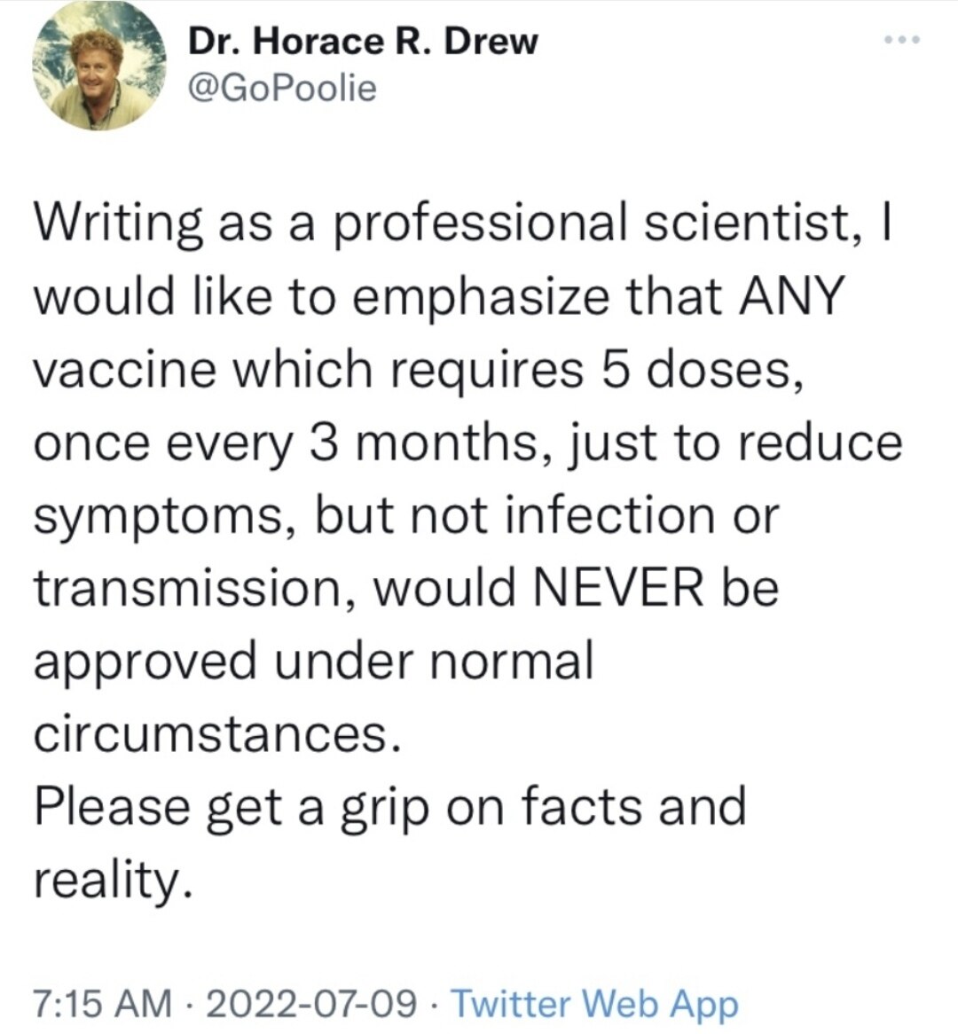Open the Dr. Horace R. Drew display name
958x1034 pixels.
click(x=362, y=41)
